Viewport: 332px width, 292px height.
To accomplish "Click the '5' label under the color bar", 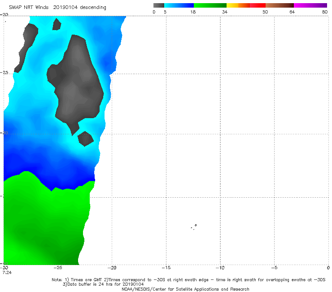I will (165, 12).
